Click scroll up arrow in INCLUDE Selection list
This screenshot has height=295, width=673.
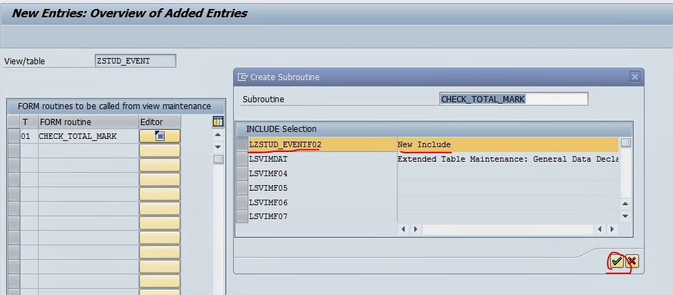pos(625,204)
